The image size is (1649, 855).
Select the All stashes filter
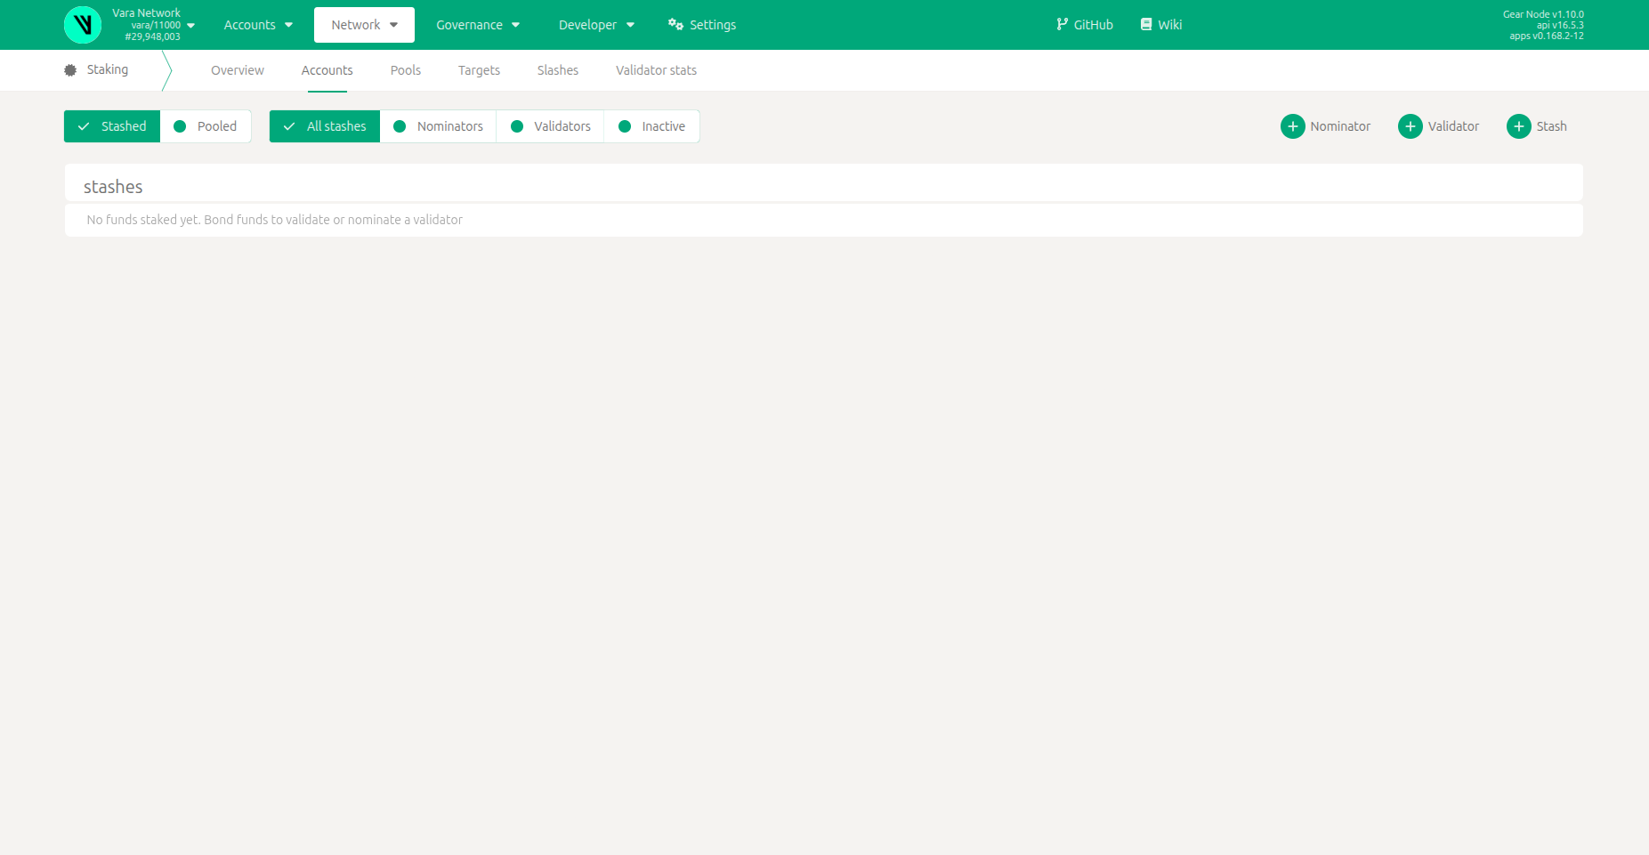(325, 126)
